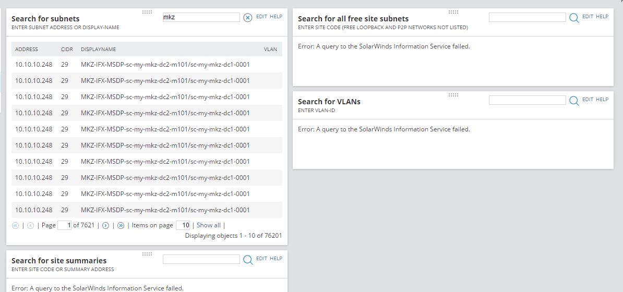Click the VLAN search magnifier icon
623x292 pixels.
(574, 101)
